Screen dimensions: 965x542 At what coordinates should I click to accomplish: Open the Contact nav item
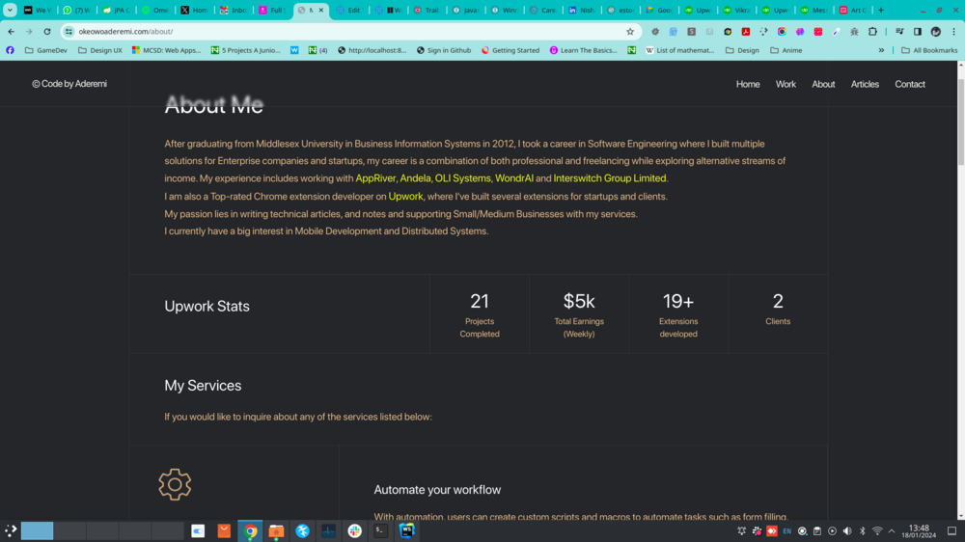[x=910, y=84]
